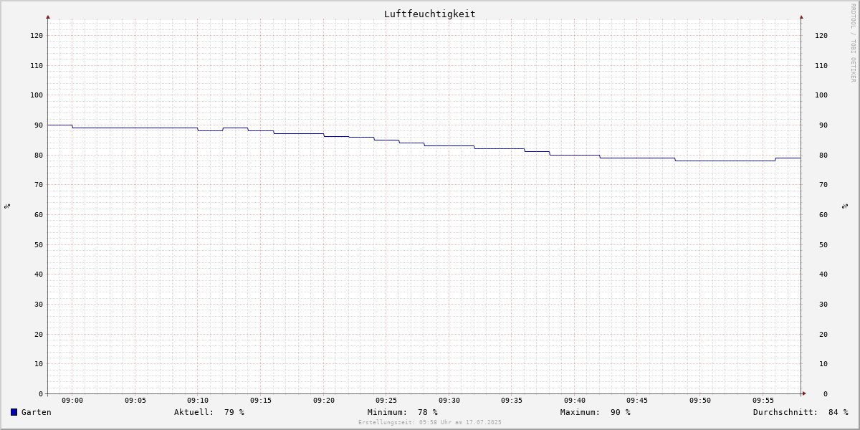Click the left axis 0 label

point(41,394)
